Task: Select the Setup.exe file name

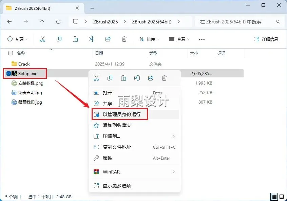Action: (x=27, y=73)
